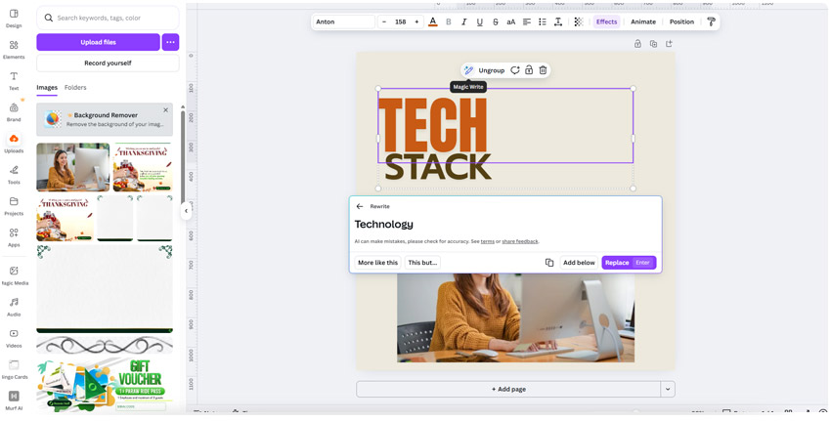Delete selection with the trash icon
831x421 pixels.
543,70
